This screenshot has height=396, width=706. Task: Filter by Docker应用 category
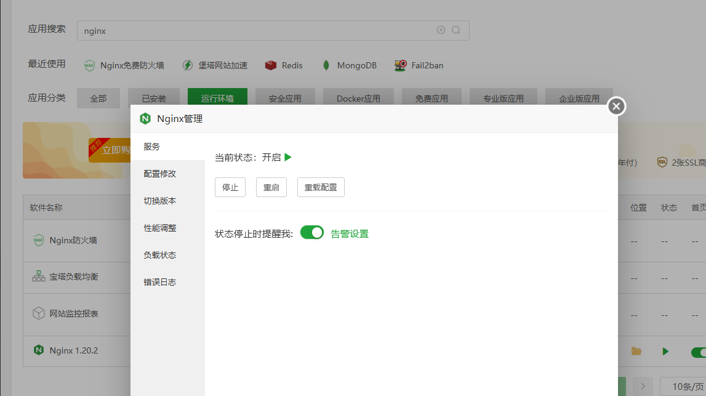coord(358,97)
